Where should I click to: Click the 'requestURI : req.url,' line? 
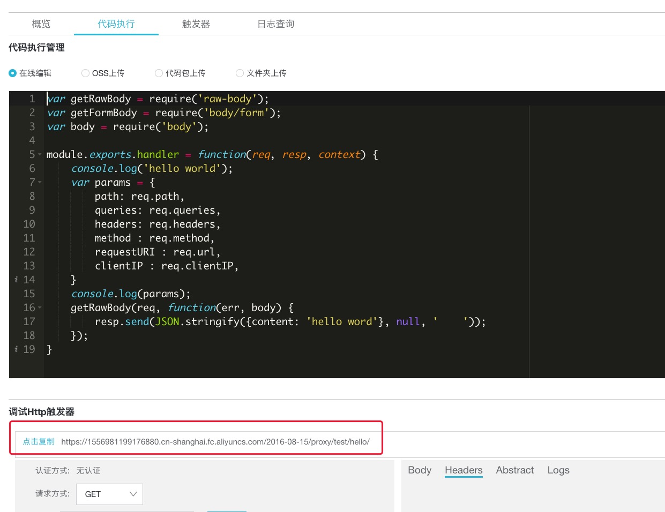tap(158, 252)
